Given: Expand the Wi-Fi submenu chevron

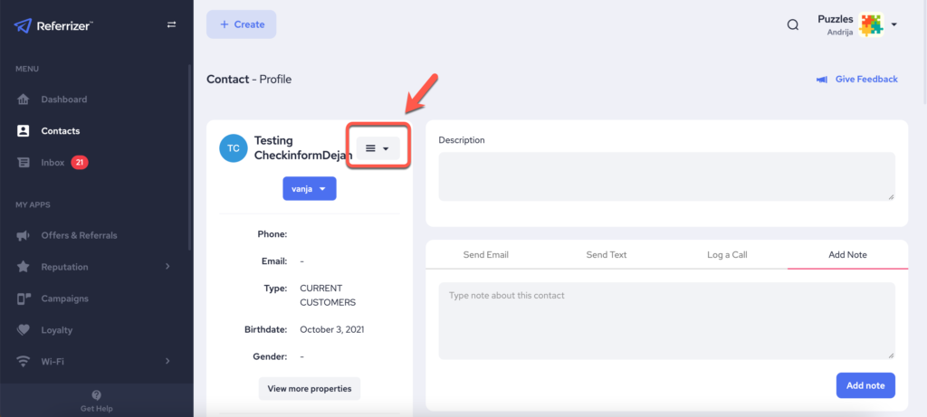Looking at the screenshot, I should pyautogui.click(x=168, y=362).
